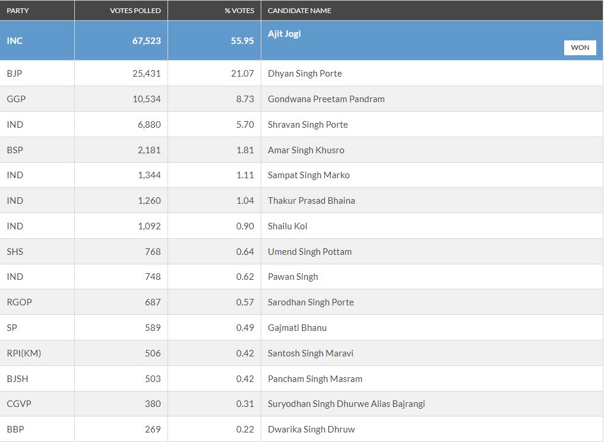
Task: Click the RPI(KM) party label
Action: [x=24, y=353]
